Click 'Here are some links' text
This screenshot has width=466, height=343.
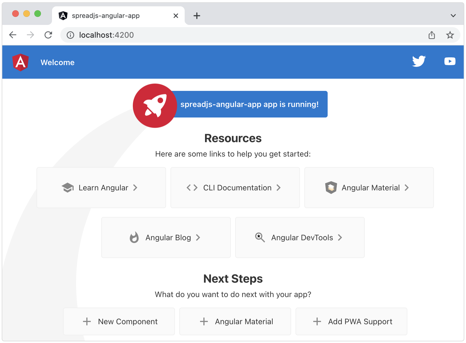(233, 154)
